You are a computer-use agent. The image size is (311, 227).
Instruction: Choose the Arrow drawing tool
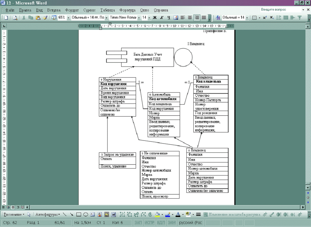72,214
